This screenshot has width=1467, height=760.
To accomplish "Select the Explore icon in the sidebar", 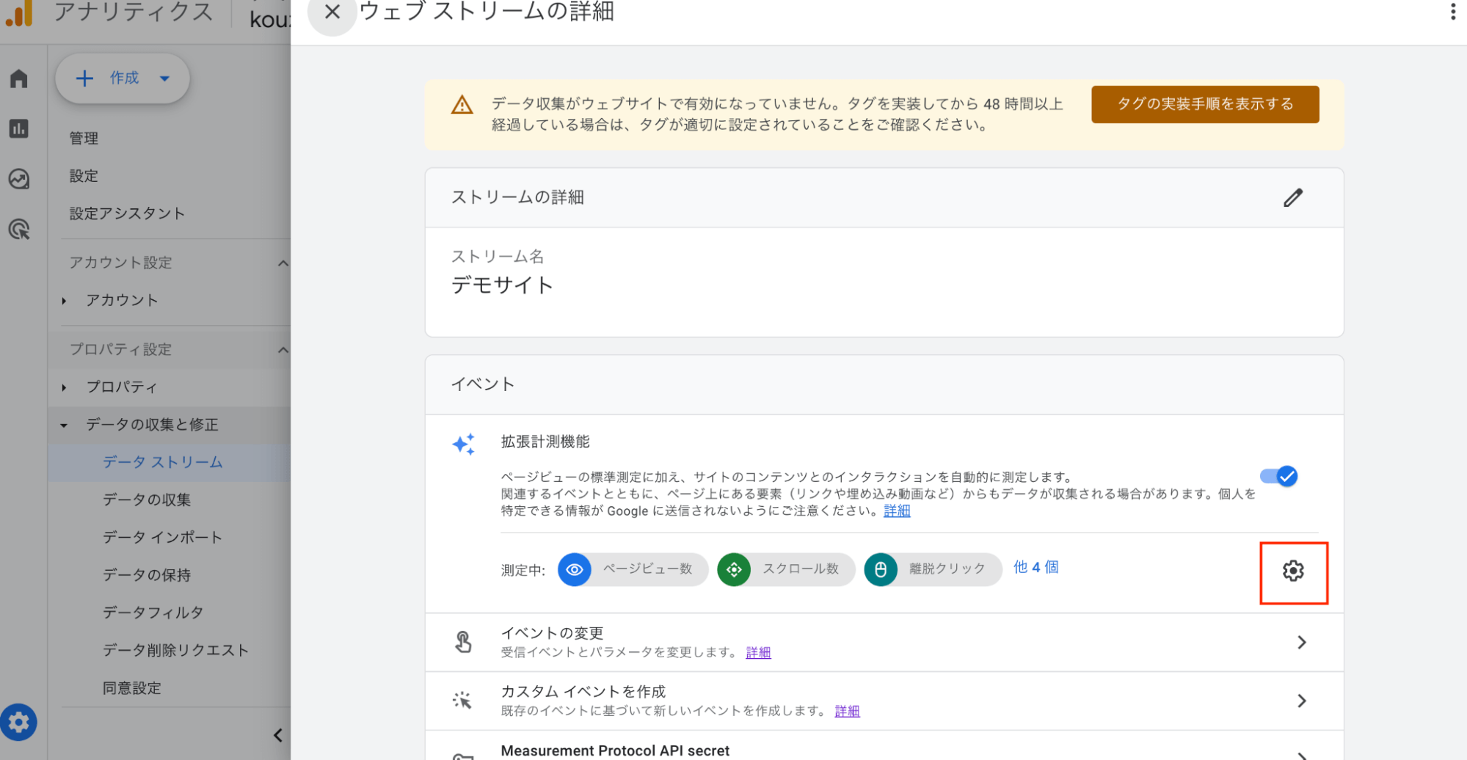I will coord(18,179).
